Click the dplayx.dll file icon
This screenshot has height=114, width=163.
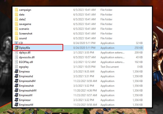(16, 53)
